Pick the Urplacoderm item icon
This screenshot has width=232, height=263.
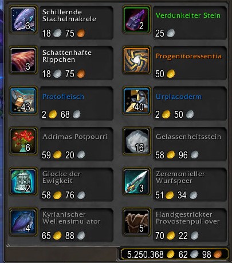tap(136, 101)
